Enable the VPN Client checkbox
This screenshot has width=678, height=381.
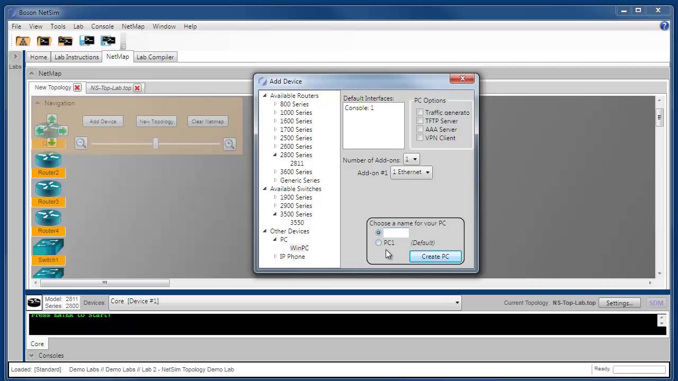coord(420,138)
